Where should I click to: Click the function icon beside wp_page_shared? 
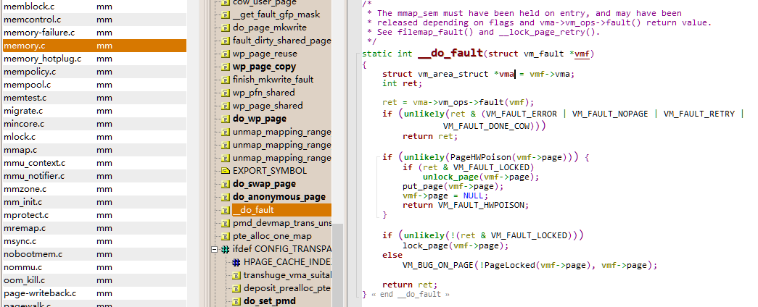click(x=226, y=106)
